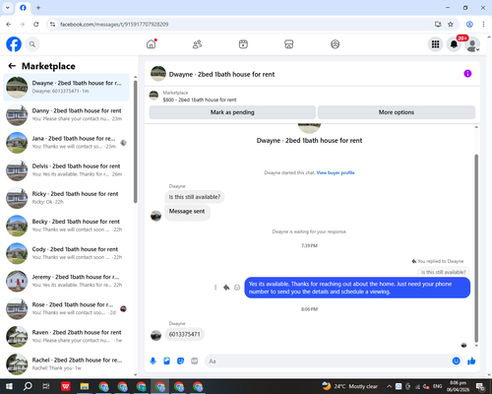The width and height of the screenshot is (492, 394).
Task: Open the weather widget showing 24°C
Action: pos(349,386)
